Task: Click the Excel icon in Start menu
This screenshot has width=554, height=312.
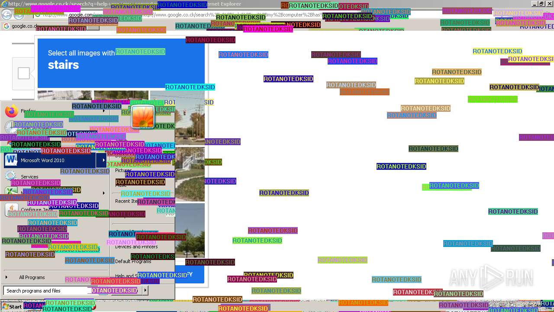Action: tap(11, 192)
